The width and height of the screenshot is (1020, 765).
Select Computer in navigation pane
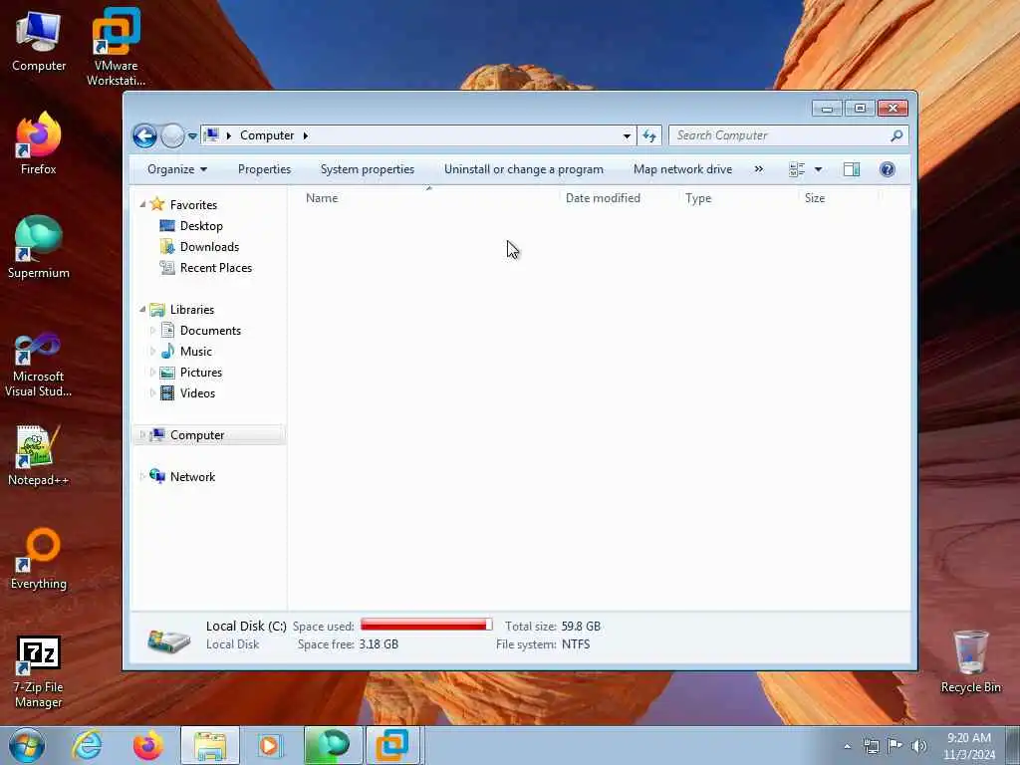197,435
